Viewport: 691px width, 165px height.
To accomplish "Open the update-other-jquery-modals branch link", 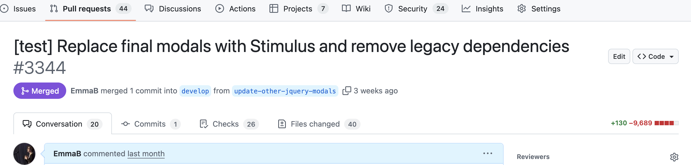I will coord(285,91).
